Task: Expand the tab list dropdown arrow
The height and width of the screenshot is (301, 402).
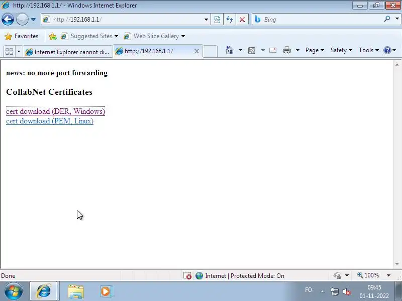Action: tap(19, 52)
